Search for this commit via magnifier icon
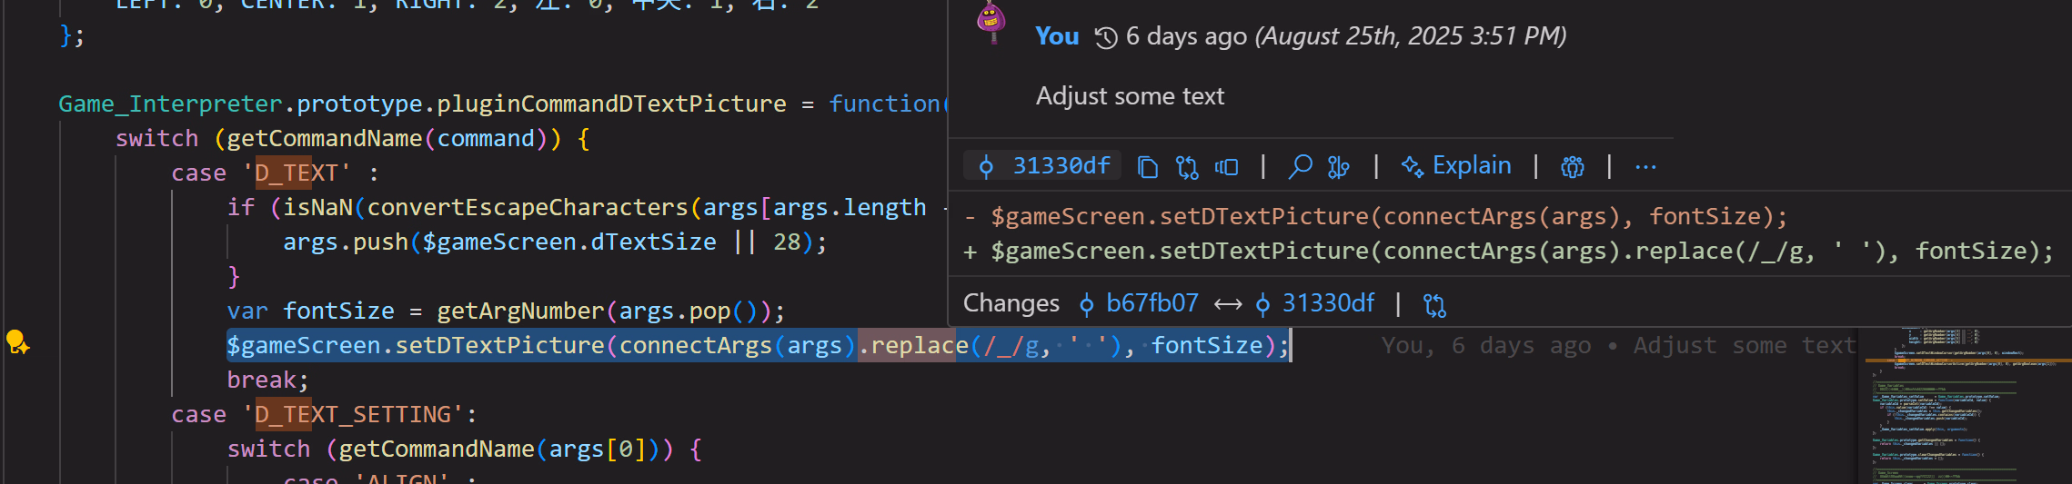The image size is (2072, 484). [x=1301, y=167]
